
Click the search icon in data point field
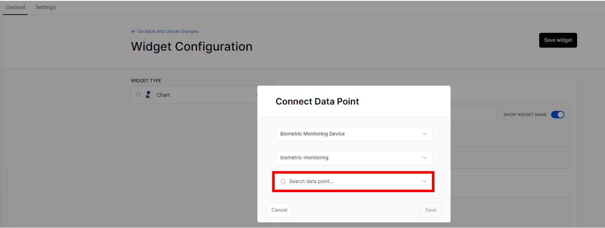pos(283,182)
